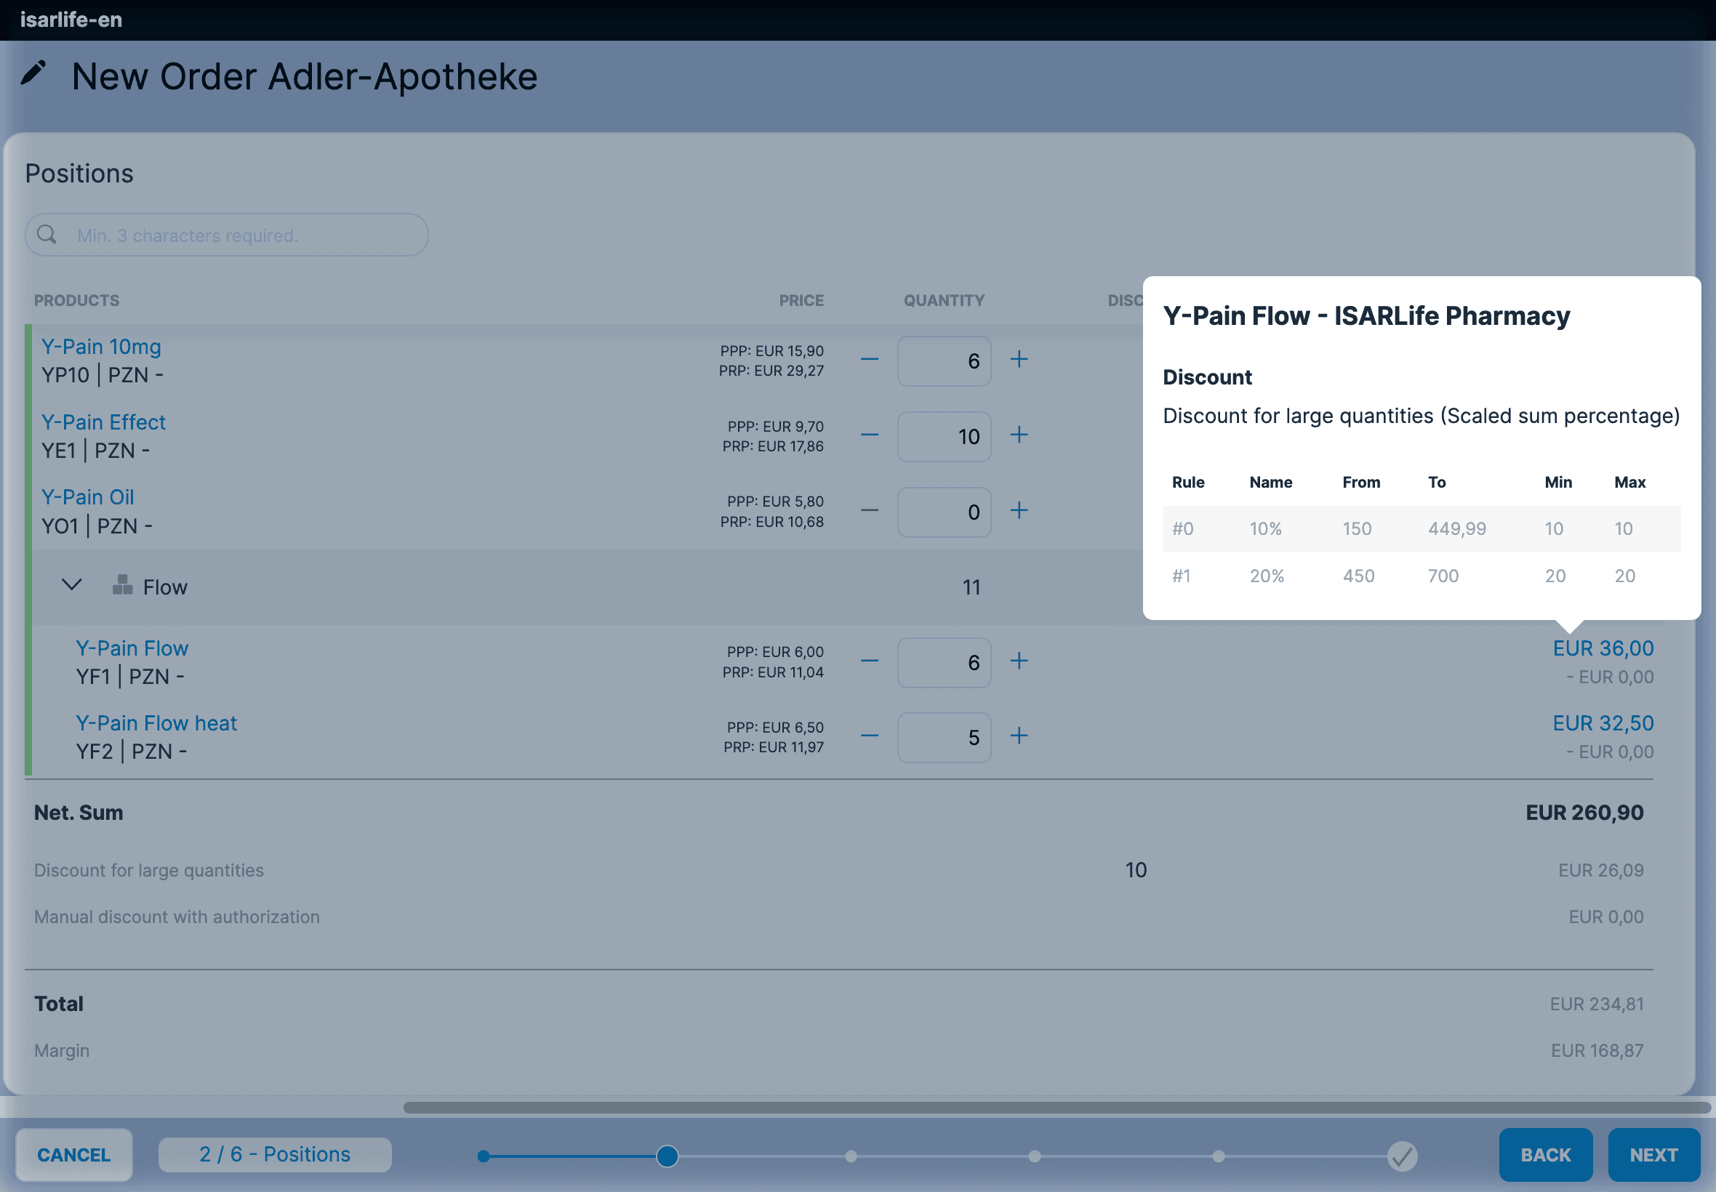Increase the Y-Pain 10mg quantity with plus
This screenshot has width=1716, height=1192.
pyautogui.click(x=1019, y=359)
